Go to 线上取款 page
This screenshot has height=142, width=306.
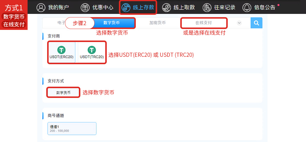coord(184,8)
